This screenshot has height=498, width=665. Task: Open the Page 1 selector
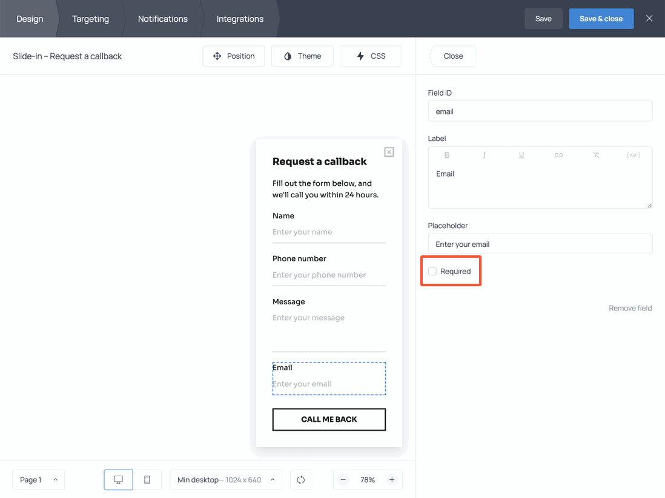click(38, 479)
